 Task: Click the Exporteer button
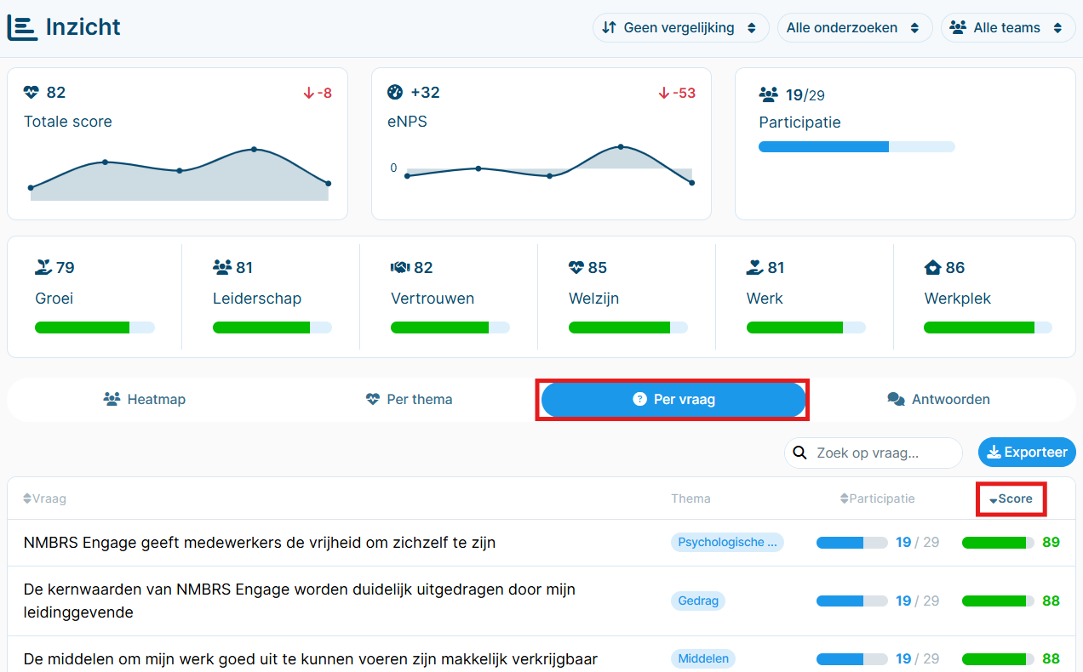pos(1027,453)
